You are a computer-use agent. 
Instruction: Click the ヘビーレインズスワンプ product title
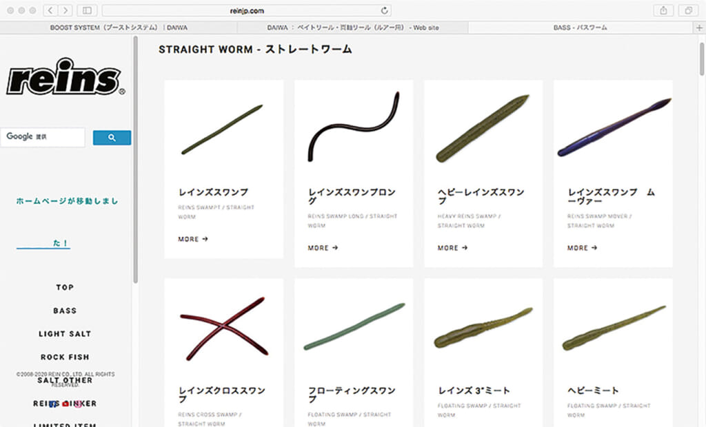(x=481, y=197)
